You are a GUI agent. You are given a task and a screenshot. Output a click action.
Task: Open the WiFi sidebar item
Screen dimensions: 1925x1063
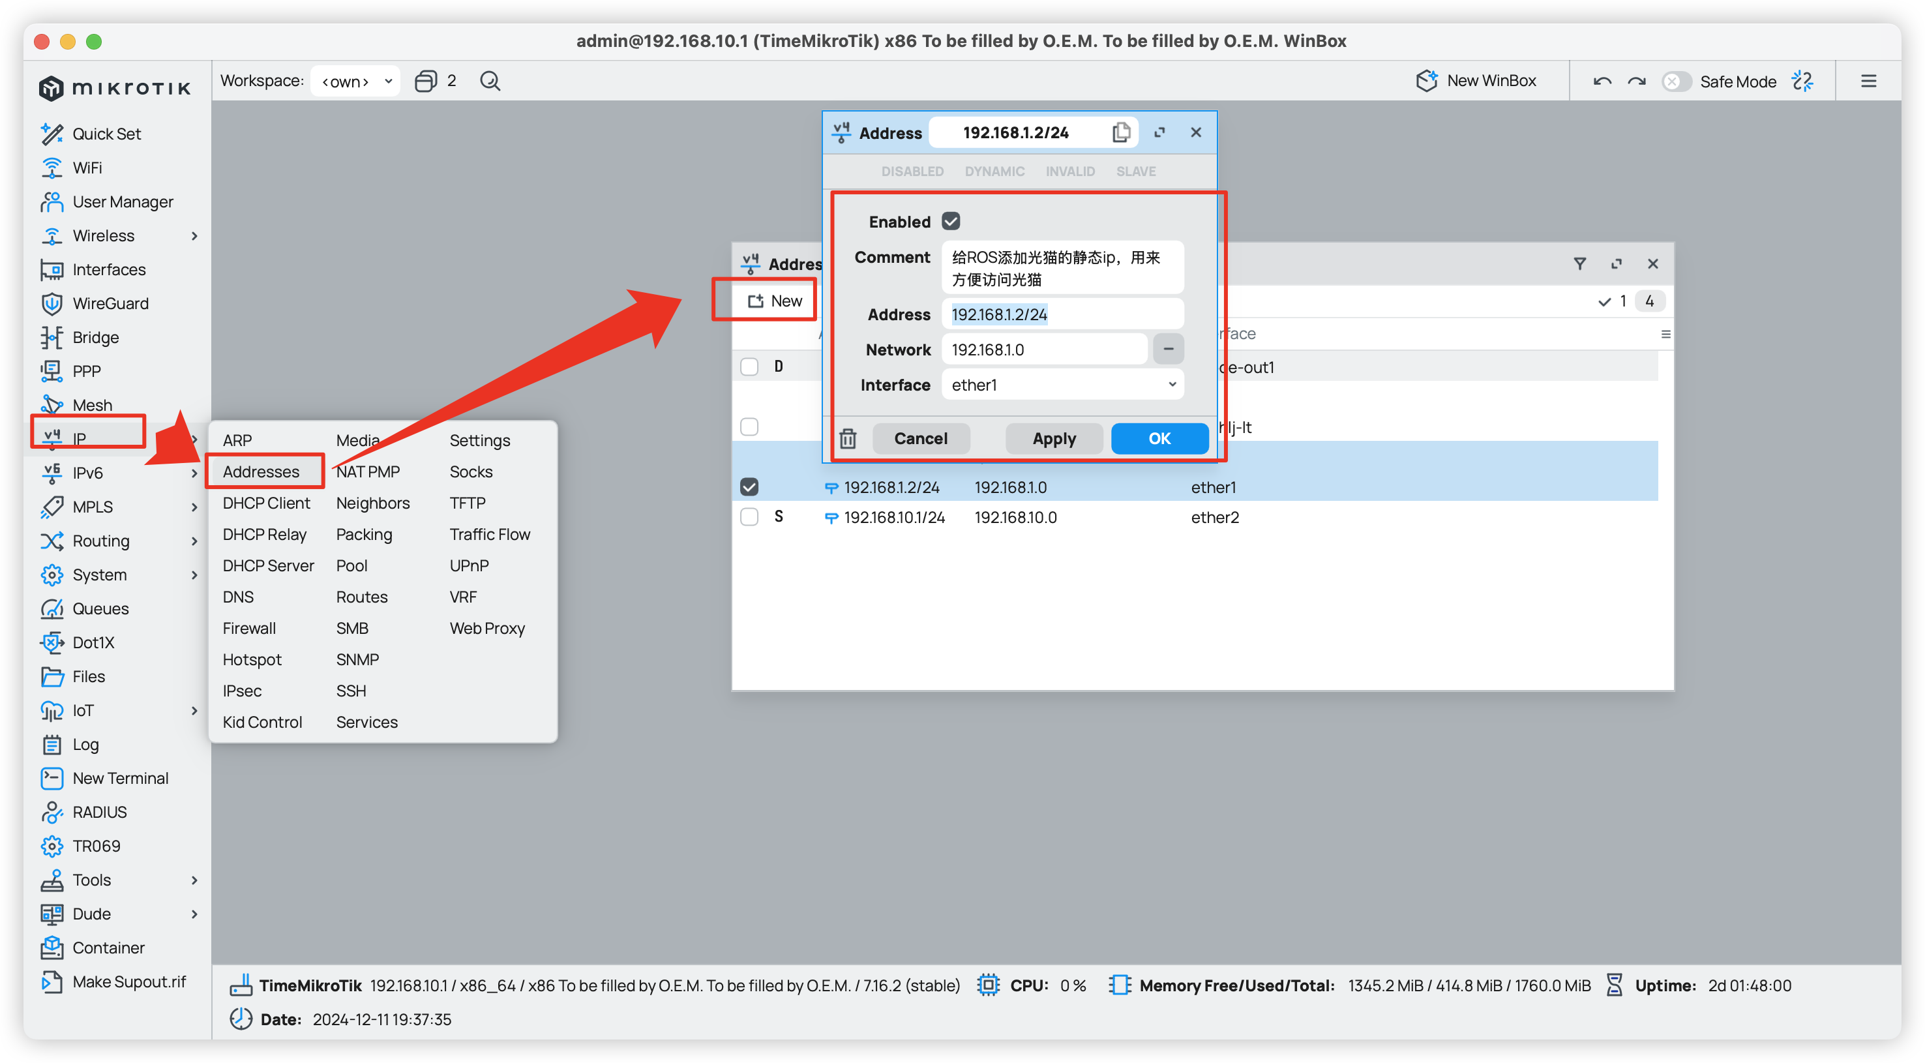point(87,168)
